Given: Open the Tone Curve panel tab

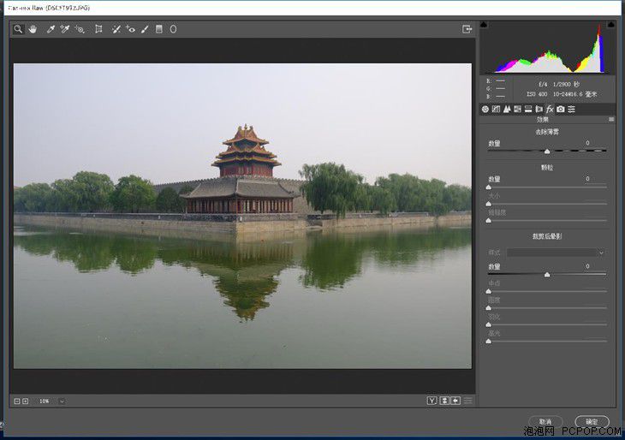Looking at the screenshot, I should pos(496,110).
